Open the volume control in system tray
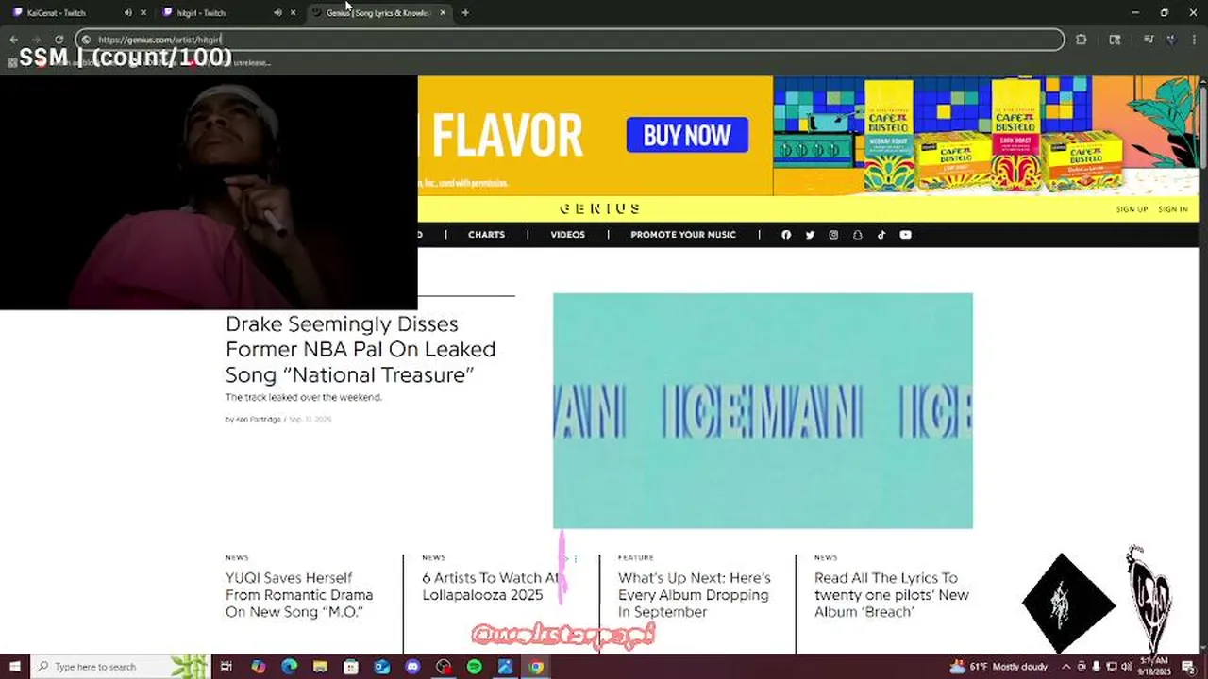The height and width of the screenshot is (679, 1208). [1126, 667]
